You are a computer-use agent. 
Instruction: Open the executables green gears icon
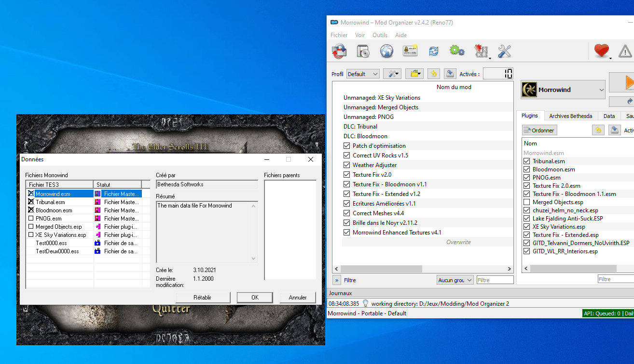(457, 51)
